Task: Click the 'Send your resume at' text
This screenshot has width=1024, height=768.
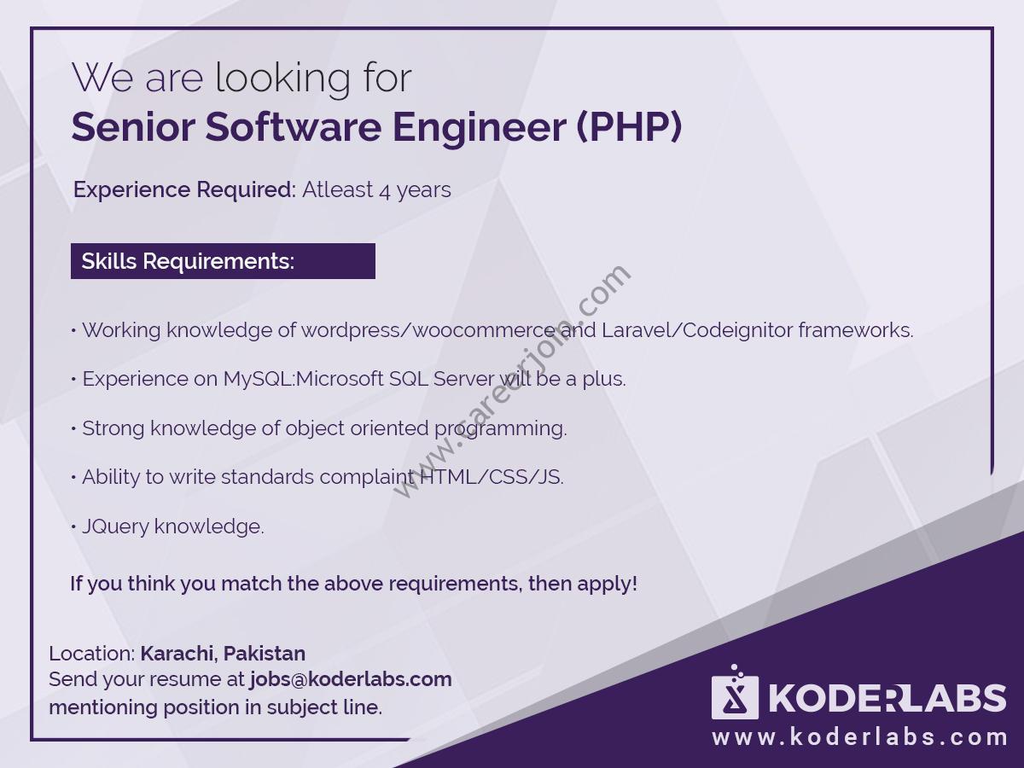Action: [x=147, y=680]
